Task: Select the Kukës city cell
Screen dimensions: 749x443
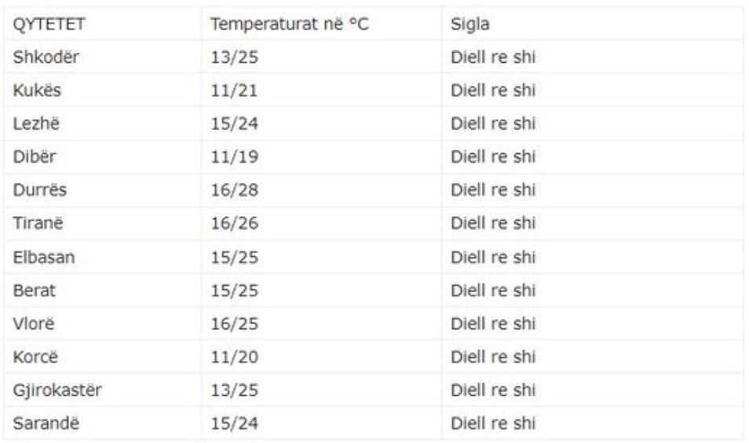Action: (x=37, y=90)
